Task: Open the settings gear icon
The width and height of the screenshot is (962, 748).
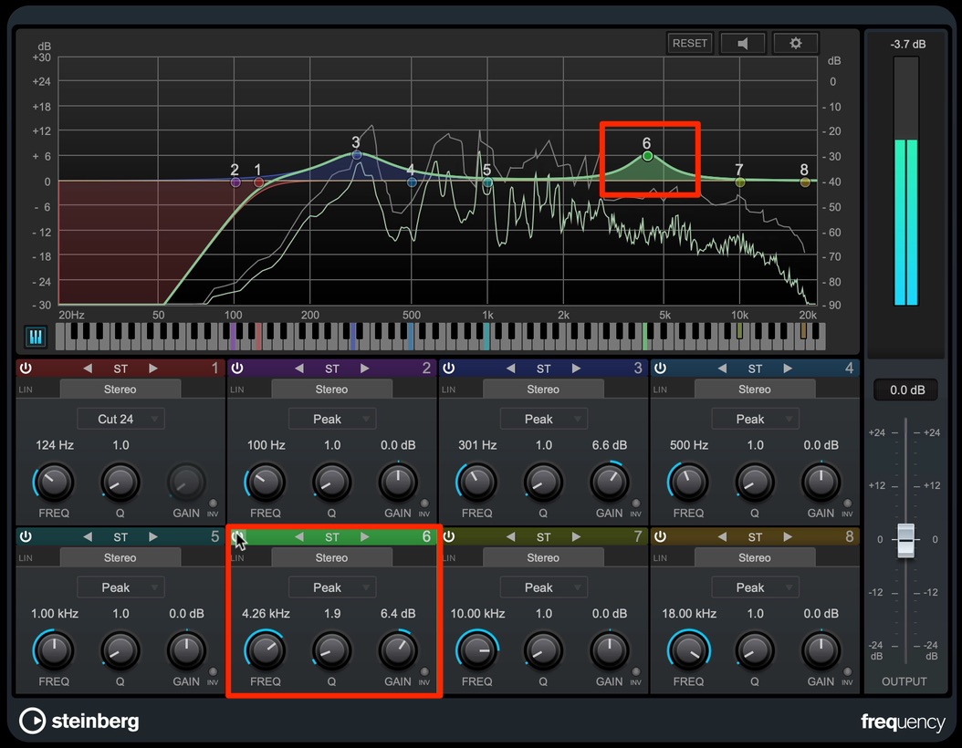Action: pyautogui.click(x=795, y=44)
